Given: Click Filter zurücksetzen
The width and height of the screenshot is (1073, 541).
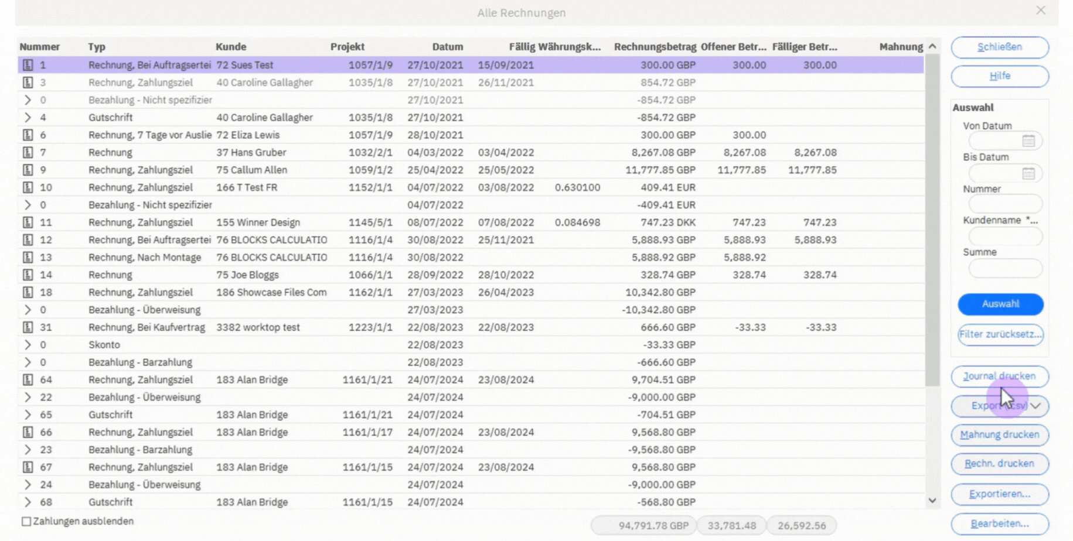Looking at the screenshot, I should tap(1000, 335).
